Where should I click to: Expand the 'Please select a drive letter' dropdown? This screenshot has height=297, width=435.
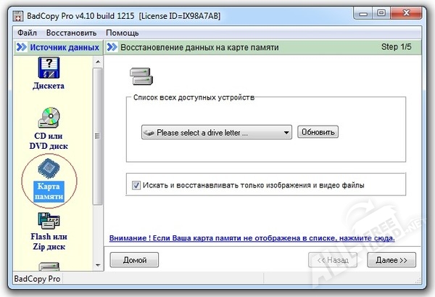tap(287, 133)
